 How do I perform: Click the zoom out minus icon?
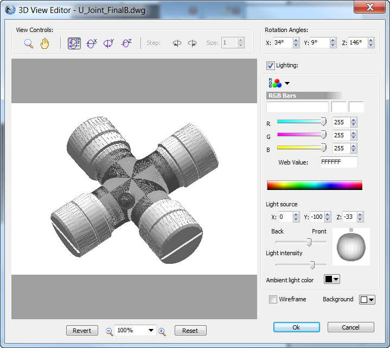tap(109, 331)
